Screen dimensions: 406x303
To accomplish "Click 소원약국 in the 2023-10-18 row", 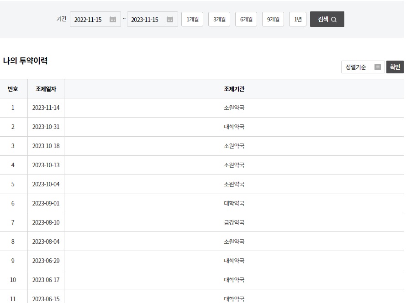I will click(234, 146).
